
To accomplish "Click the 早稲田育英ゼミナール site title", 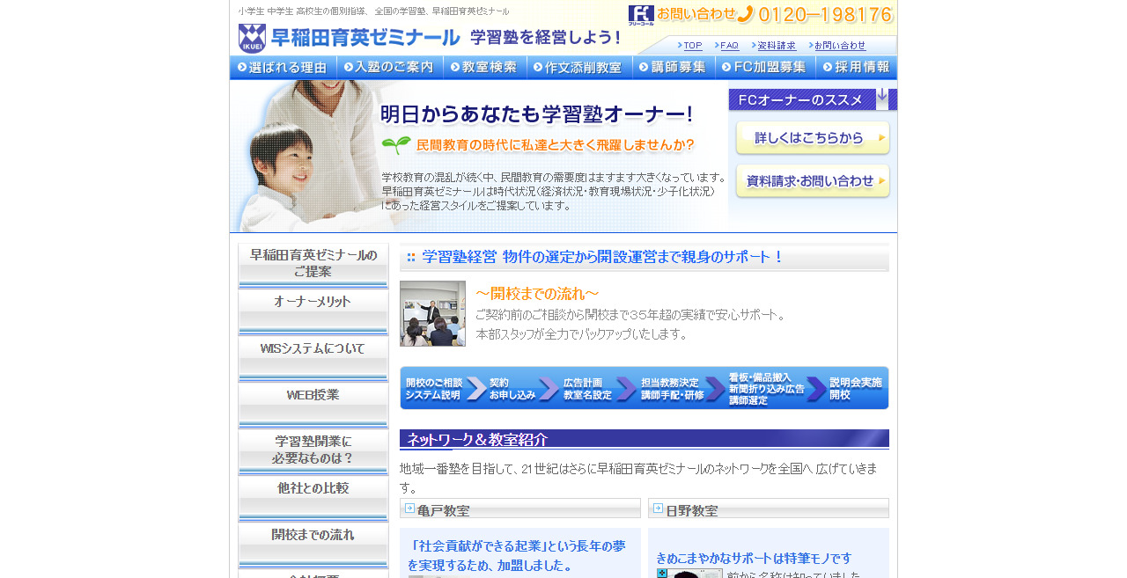I will (365, 38).
